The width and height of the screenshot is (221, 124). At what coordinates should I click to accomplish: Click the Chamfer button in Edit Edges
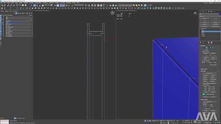coord(205,79)
